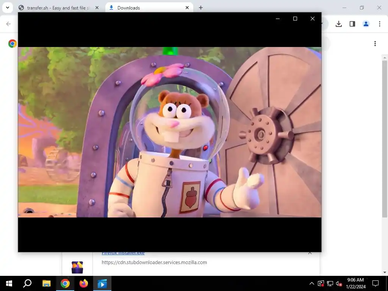Minimize the video player window
This screenshot has width=388, height=291.
click(x=278, y=19)
